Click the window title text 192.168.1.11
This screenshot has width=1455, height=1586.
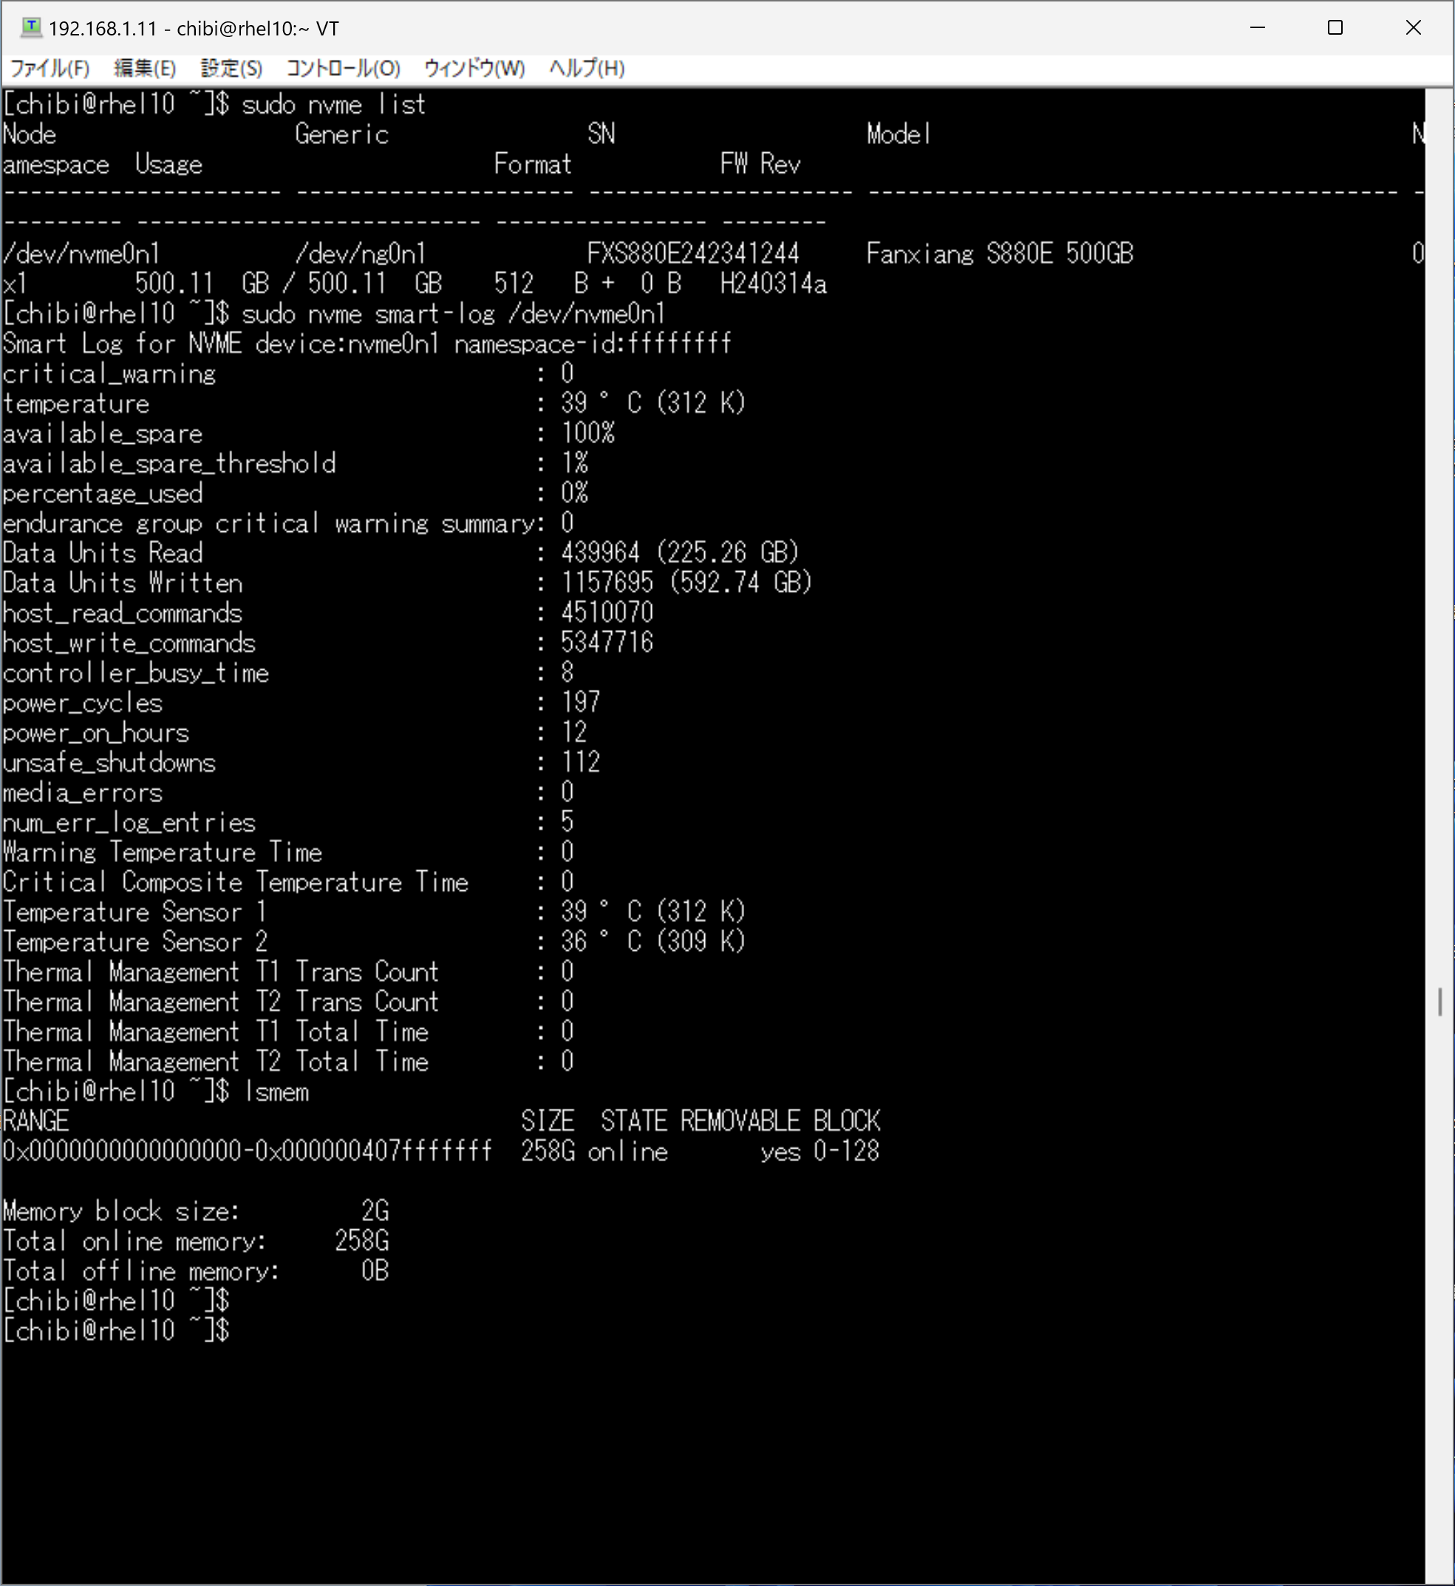click(x=103, y=29)
